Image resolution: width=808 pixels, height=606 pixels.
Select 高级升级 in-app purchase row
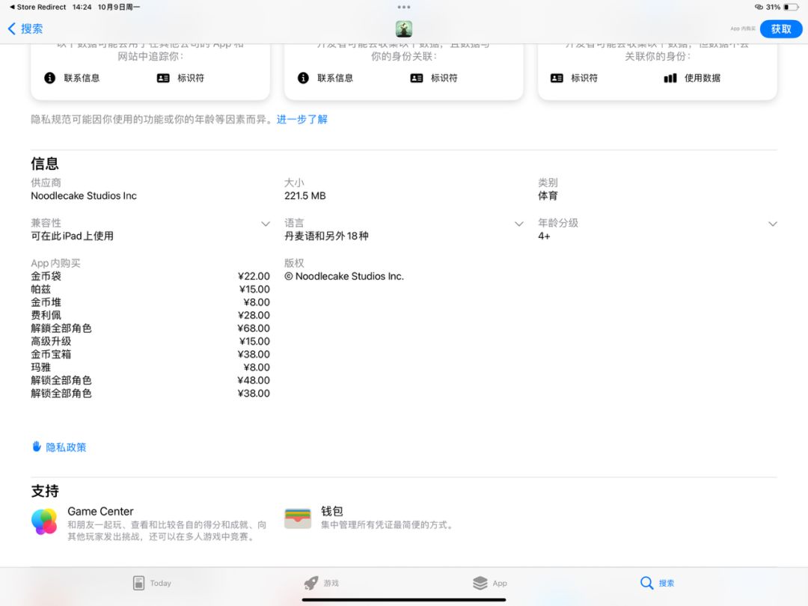pos(150,341)
